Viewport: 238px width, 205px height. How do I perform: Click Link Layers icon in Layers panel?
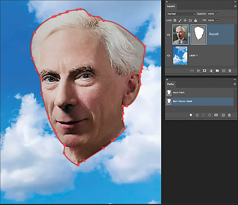pos(192,71)
